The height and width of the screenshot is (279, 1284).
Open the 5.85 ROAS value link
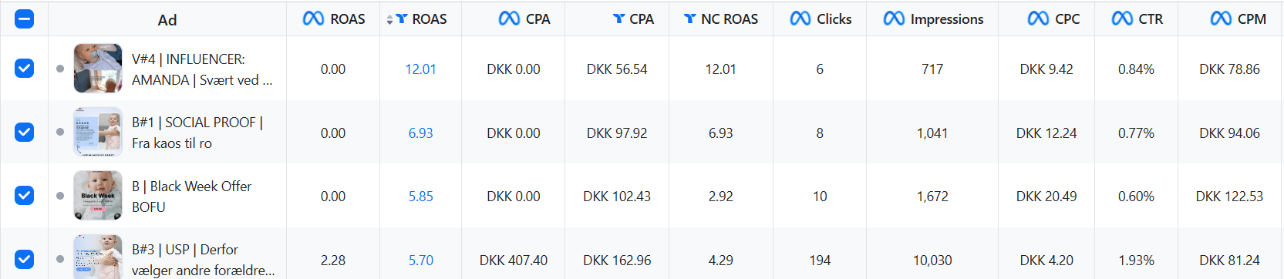click(x=420, y=197)
